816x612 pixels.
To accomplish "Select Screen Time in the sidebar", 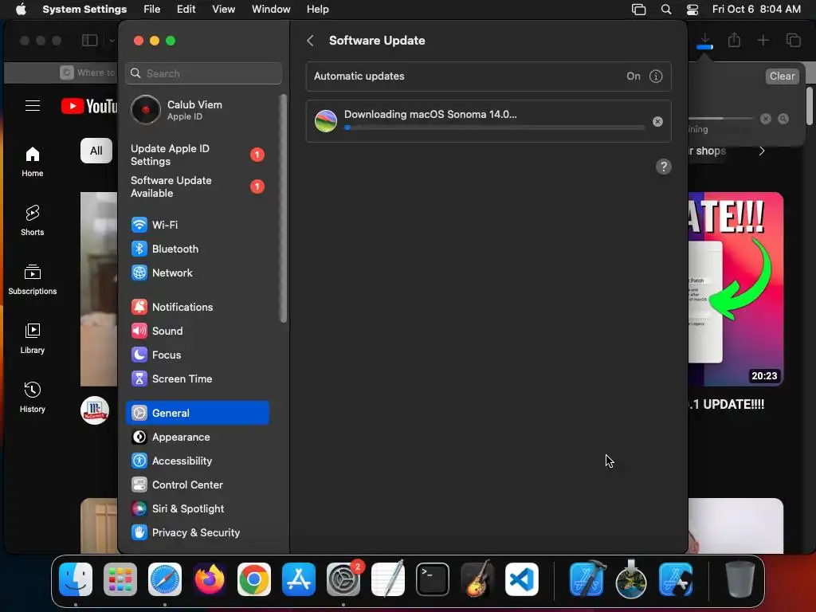I will (198, 379).
